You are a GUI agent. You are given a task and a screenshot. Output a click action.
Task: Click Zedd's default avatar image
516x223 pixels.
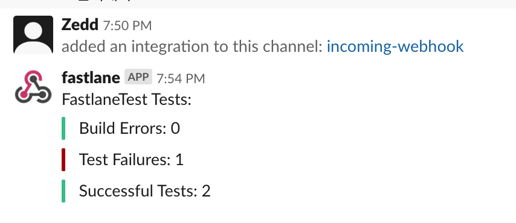click(x=33, y=35)
